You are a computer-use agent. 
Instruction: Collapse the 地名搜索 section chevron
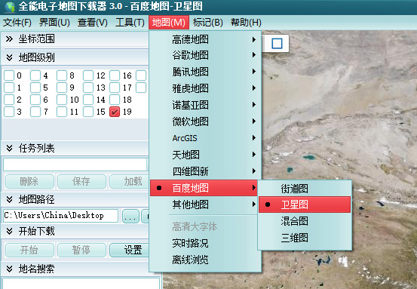point(9,269)
